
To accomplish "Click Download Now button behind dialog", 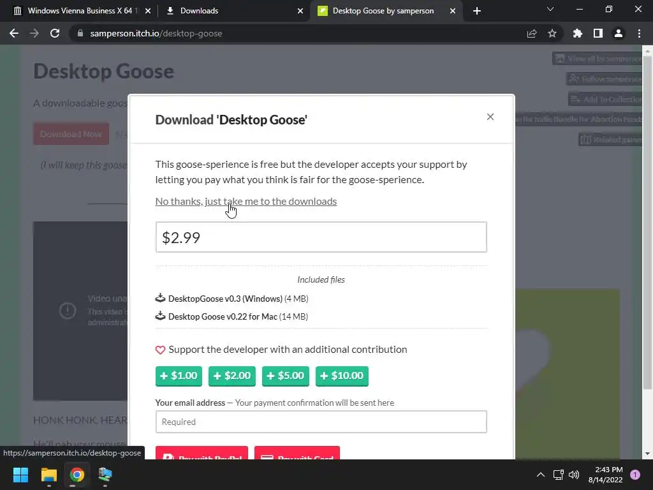I will (x=71, y=134).
